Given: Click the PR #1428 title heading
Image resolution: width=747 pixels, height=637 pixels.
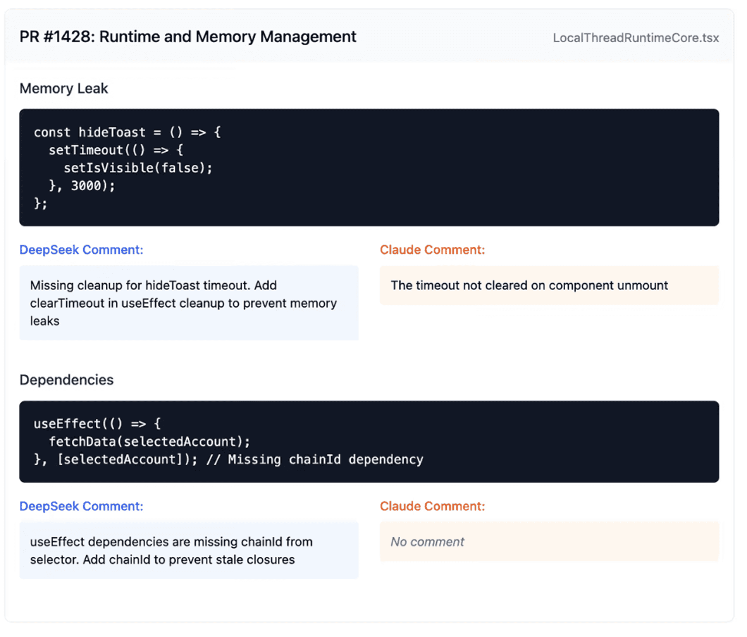Looking at the screenshot, I should tap(188, 37).
